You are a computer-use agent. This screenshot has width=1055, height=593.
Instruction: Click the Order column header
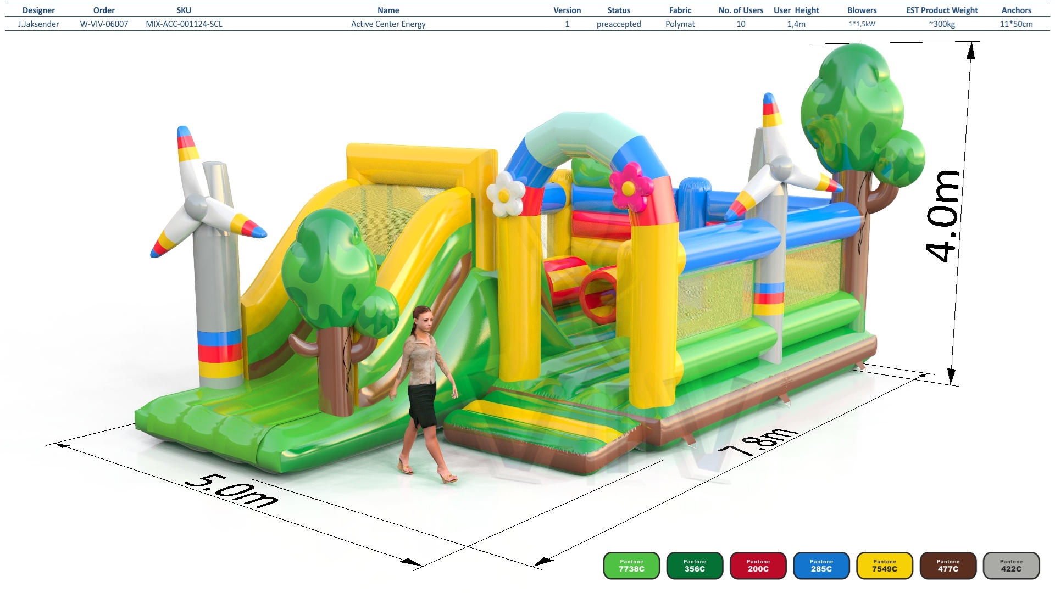click(x=104, y=10)
